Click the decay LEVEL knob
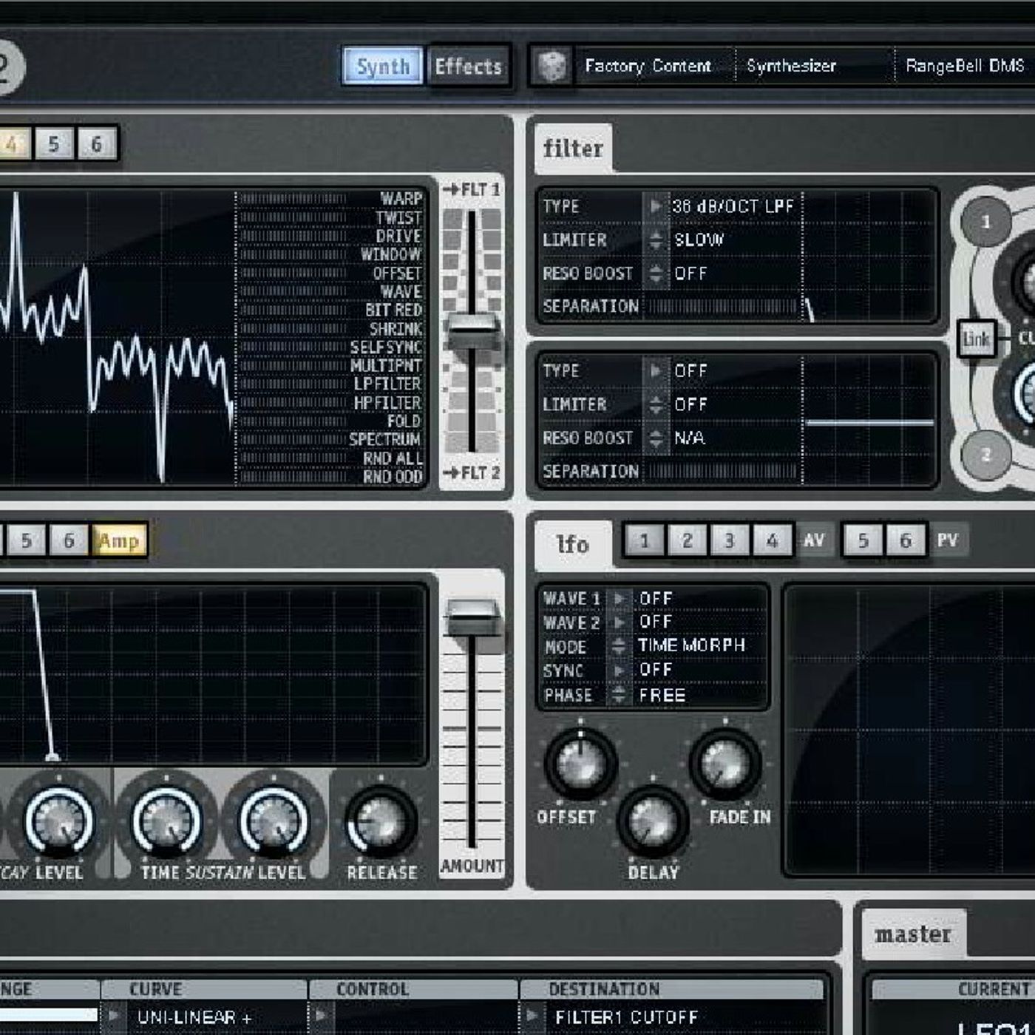The height and width of the screenshot is (1035, 1035). 59,822
